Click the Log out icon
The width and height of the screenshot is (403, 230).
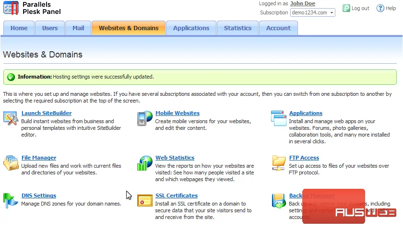click(346, 8)
